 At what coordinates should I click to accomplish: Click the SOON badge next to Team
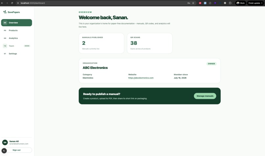coord(27,46)
